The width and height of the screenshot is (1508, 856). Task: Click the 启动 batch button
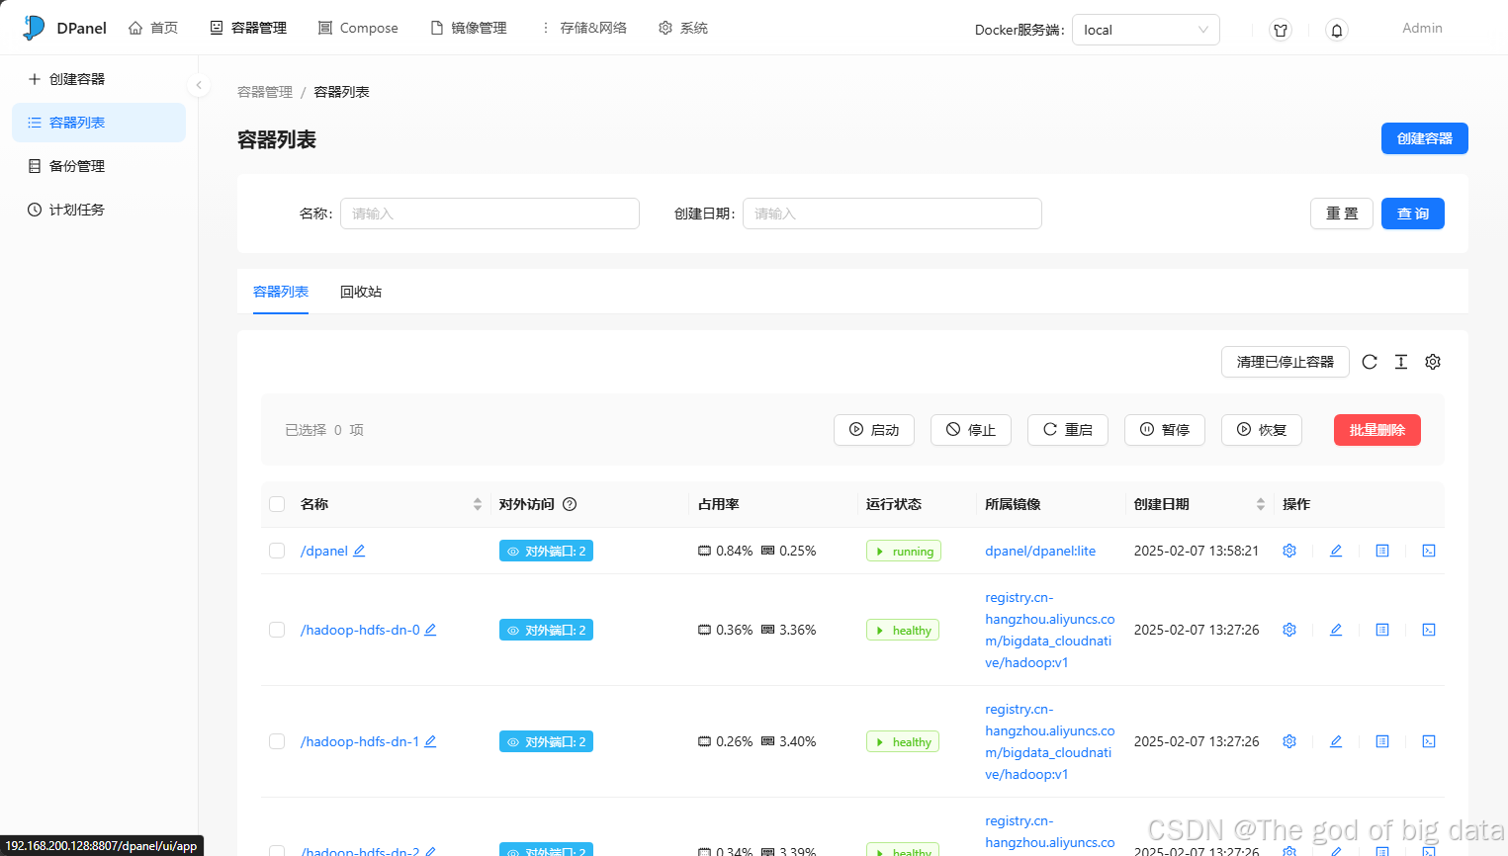(874, 430)
